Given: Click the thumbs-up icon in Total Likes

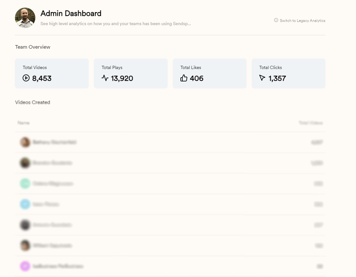Looking at the screenshot, I should [184, 78].
